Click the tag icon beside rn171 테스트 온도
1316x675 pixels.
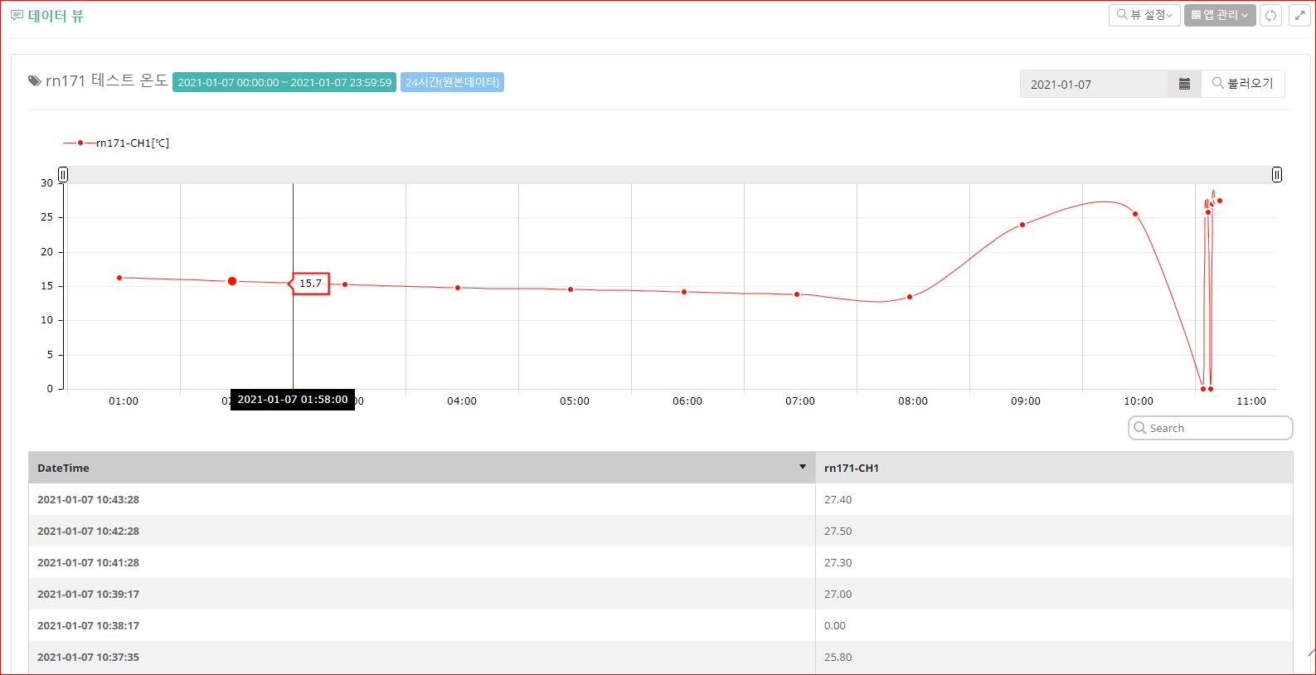(x=34, y=81)
